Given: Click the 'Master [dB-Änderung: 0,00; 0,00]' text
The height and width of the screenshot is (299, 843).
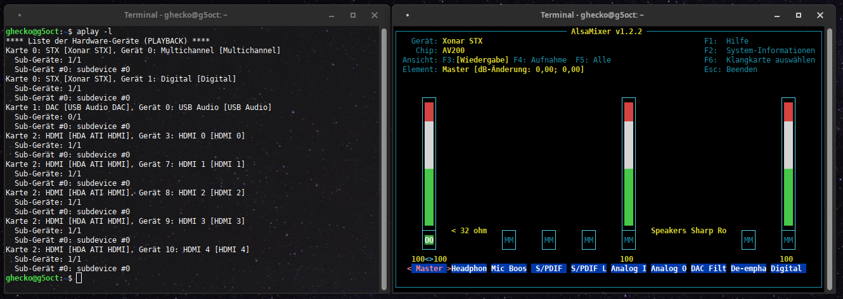Looking at the screenshot, I should click(513, 70).
